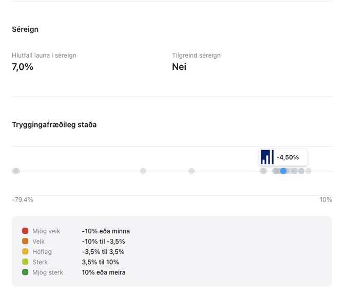Click the lime Sterk legend swatch
This screenshot has width=344, height=296.
[x=25, y=262]
